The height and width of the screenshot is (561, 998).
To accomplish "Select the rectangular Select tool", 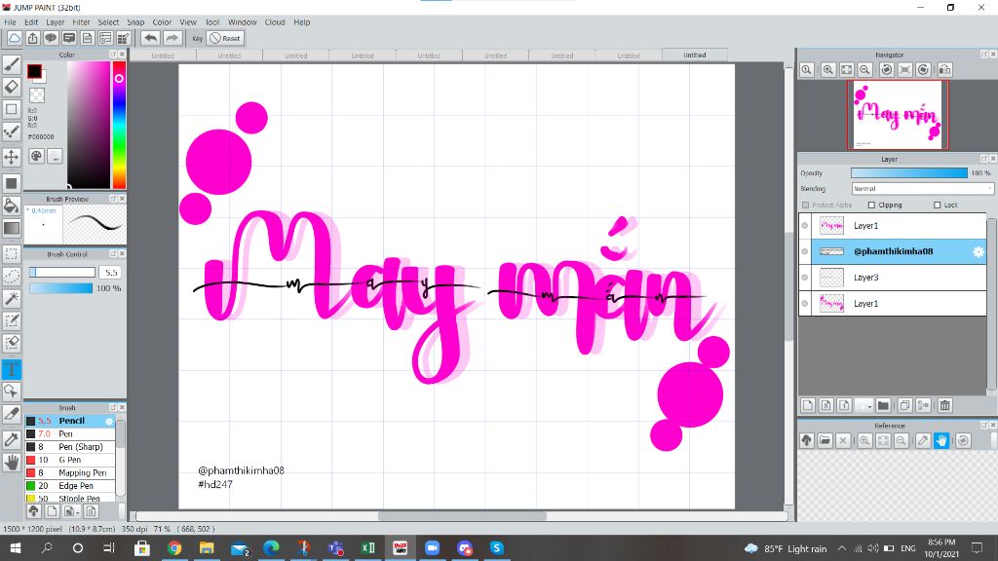I will (x=12, y=254).
